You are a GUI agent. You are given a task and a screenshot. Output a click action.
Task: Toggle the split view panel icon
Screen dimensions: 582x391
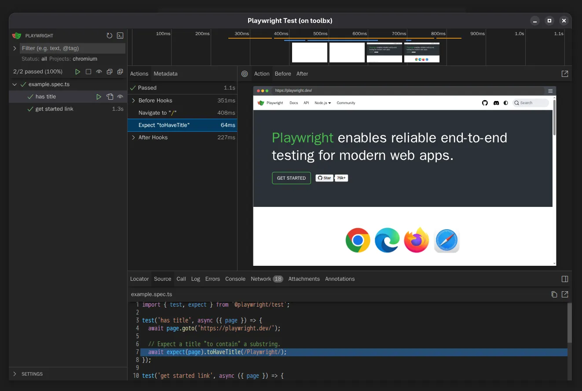[564, 279]
